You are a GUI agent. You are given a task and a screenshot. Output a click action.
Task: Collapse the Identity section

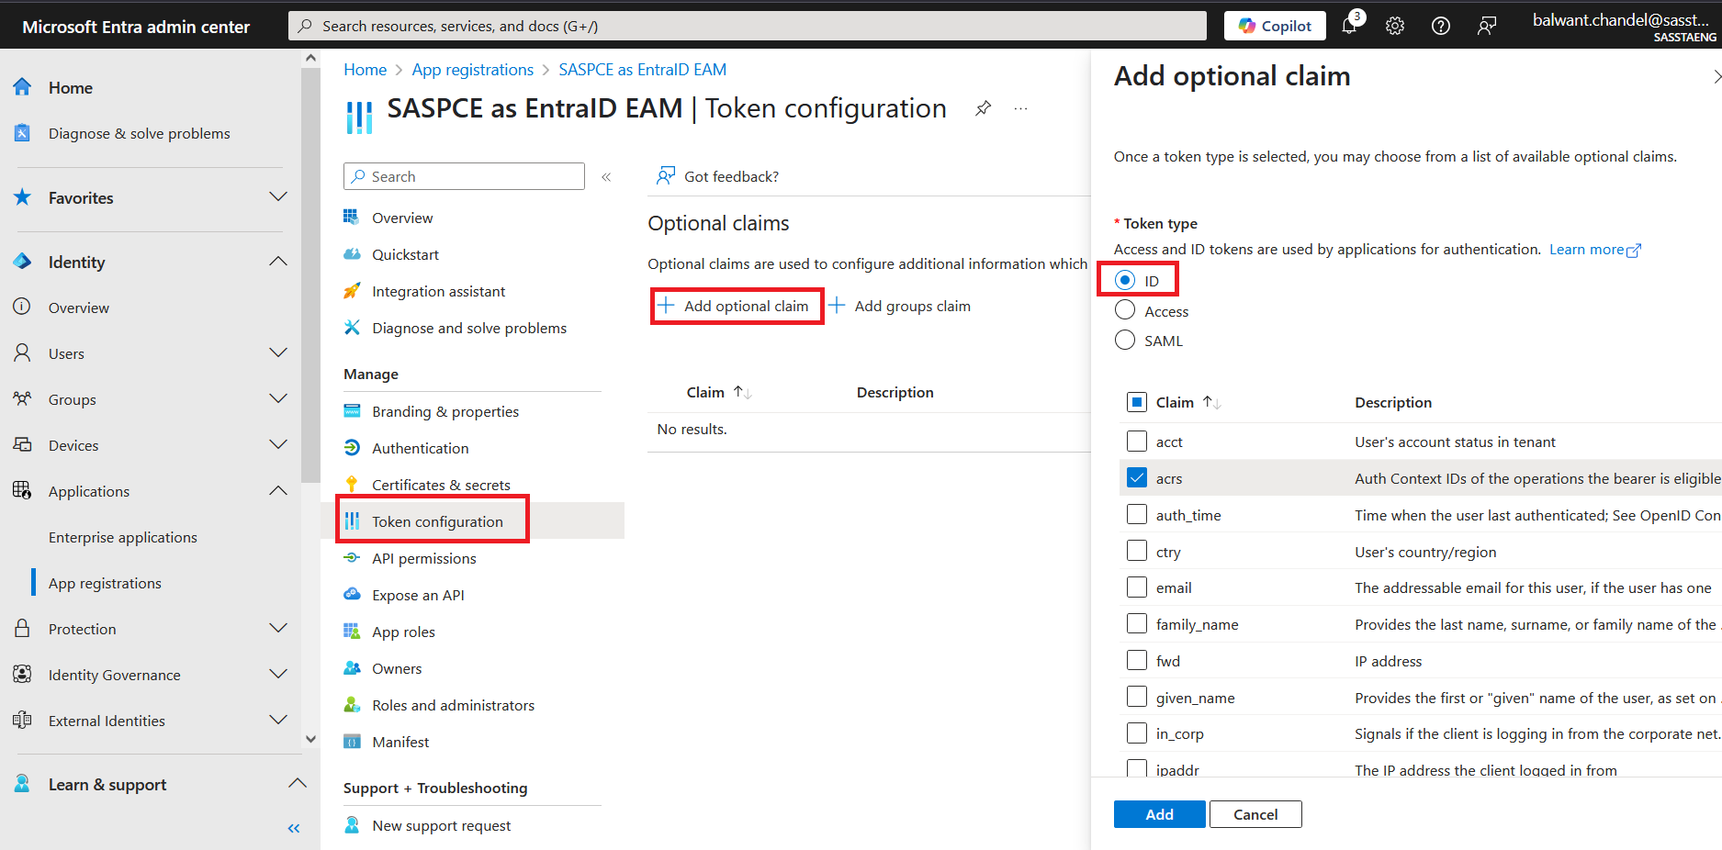[277, 262]
